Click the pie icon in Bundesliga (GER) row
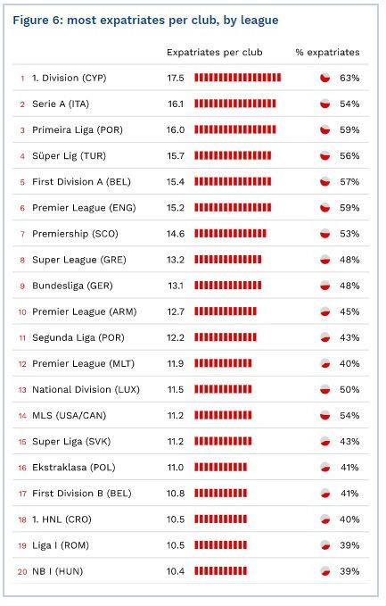 325,286
